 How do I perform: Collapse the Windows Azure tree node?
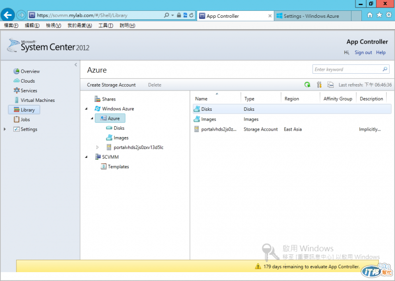pos(86,109)
